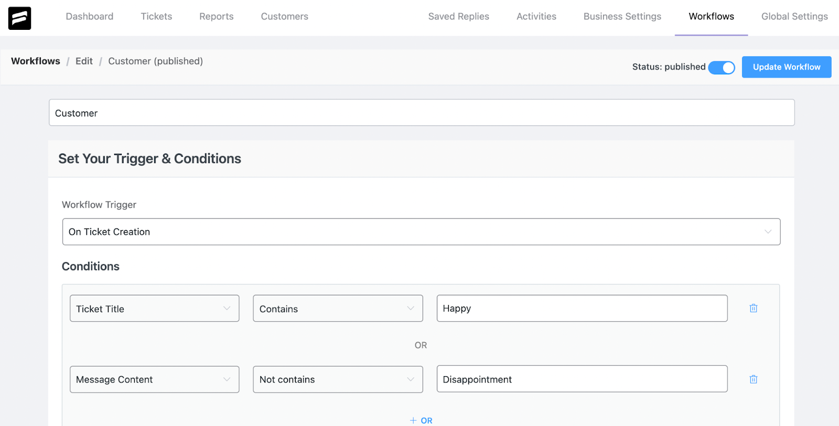Viewport: 839px width, 426px height.
Task: Click the Disappointment condition value field
Action: [582, 379]
